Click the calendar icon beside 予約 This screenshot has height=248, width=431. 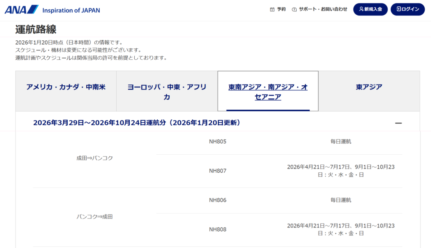[272, 9]
